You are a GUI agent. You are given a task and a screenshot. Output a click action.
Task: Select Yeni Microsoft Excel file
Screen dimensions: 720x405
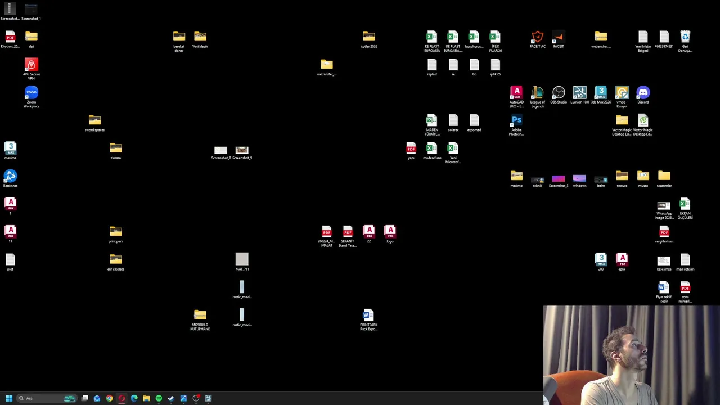tap(453, 152)
